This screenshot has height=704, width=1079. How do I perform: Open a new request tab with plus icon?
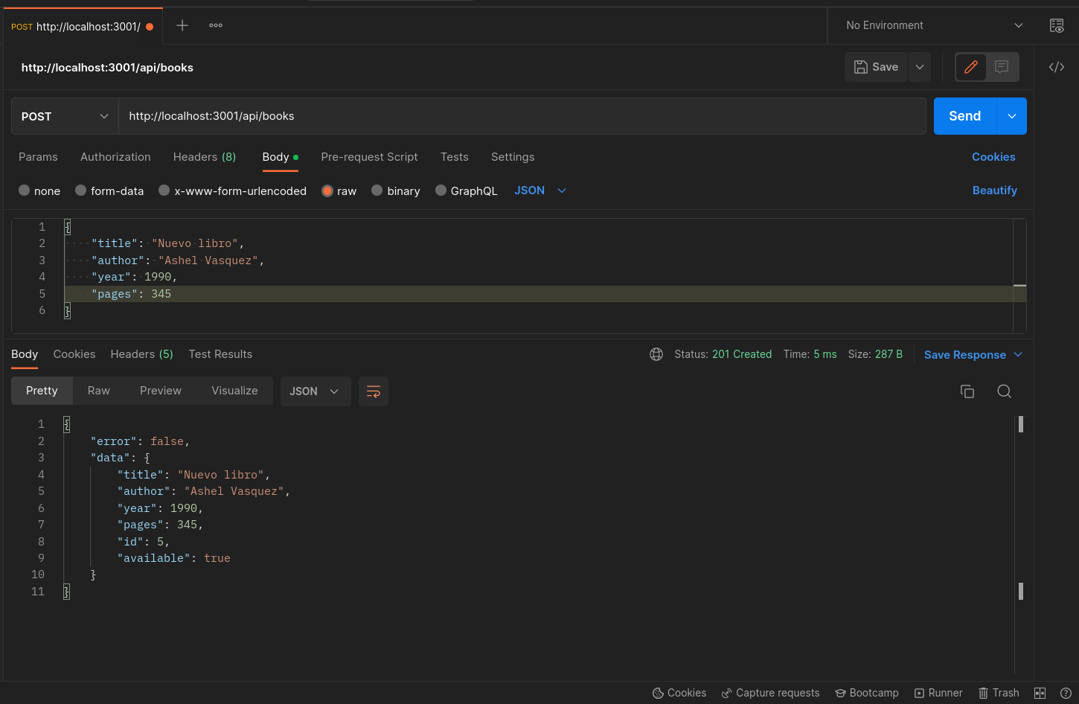pyautogui.click(x=182, y=25)
